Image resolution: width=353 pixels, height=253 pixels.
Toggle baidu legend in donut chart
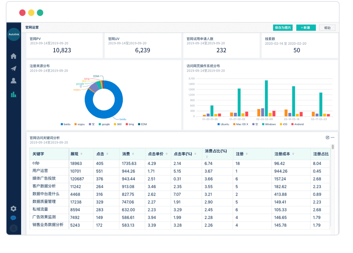click(x=65, y=124)
